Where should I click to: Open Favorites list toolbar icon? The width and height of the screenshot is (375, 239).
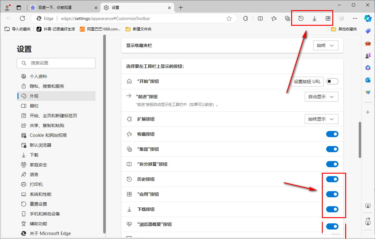[274, 18]
